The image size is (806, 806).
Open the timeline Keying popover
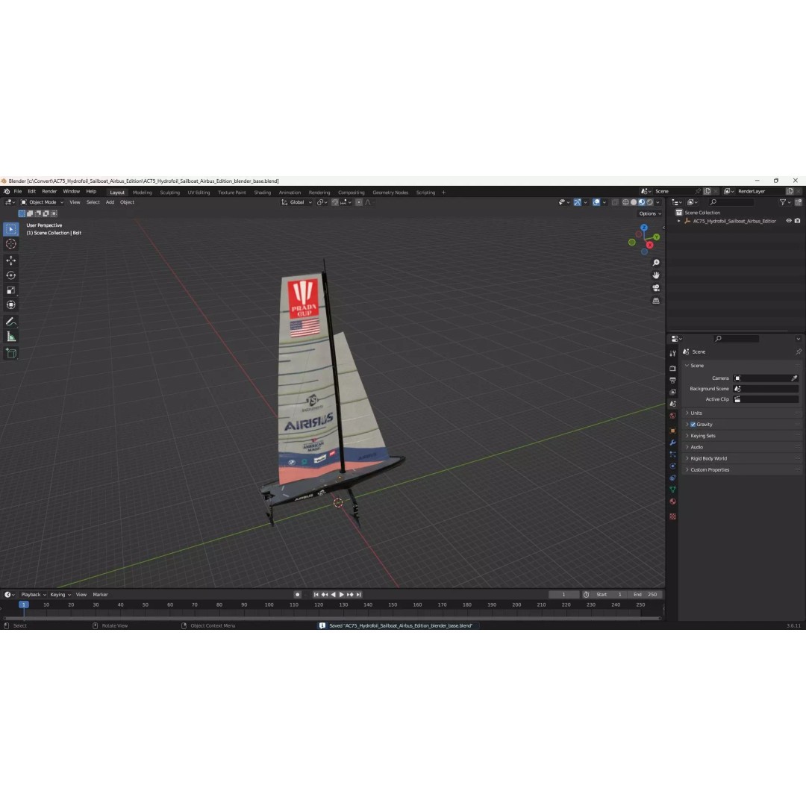pos(60,595)
